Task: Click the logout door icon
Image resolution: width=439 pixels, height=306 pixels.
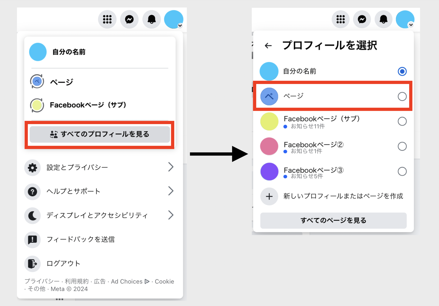Action: tap(32, 264)
